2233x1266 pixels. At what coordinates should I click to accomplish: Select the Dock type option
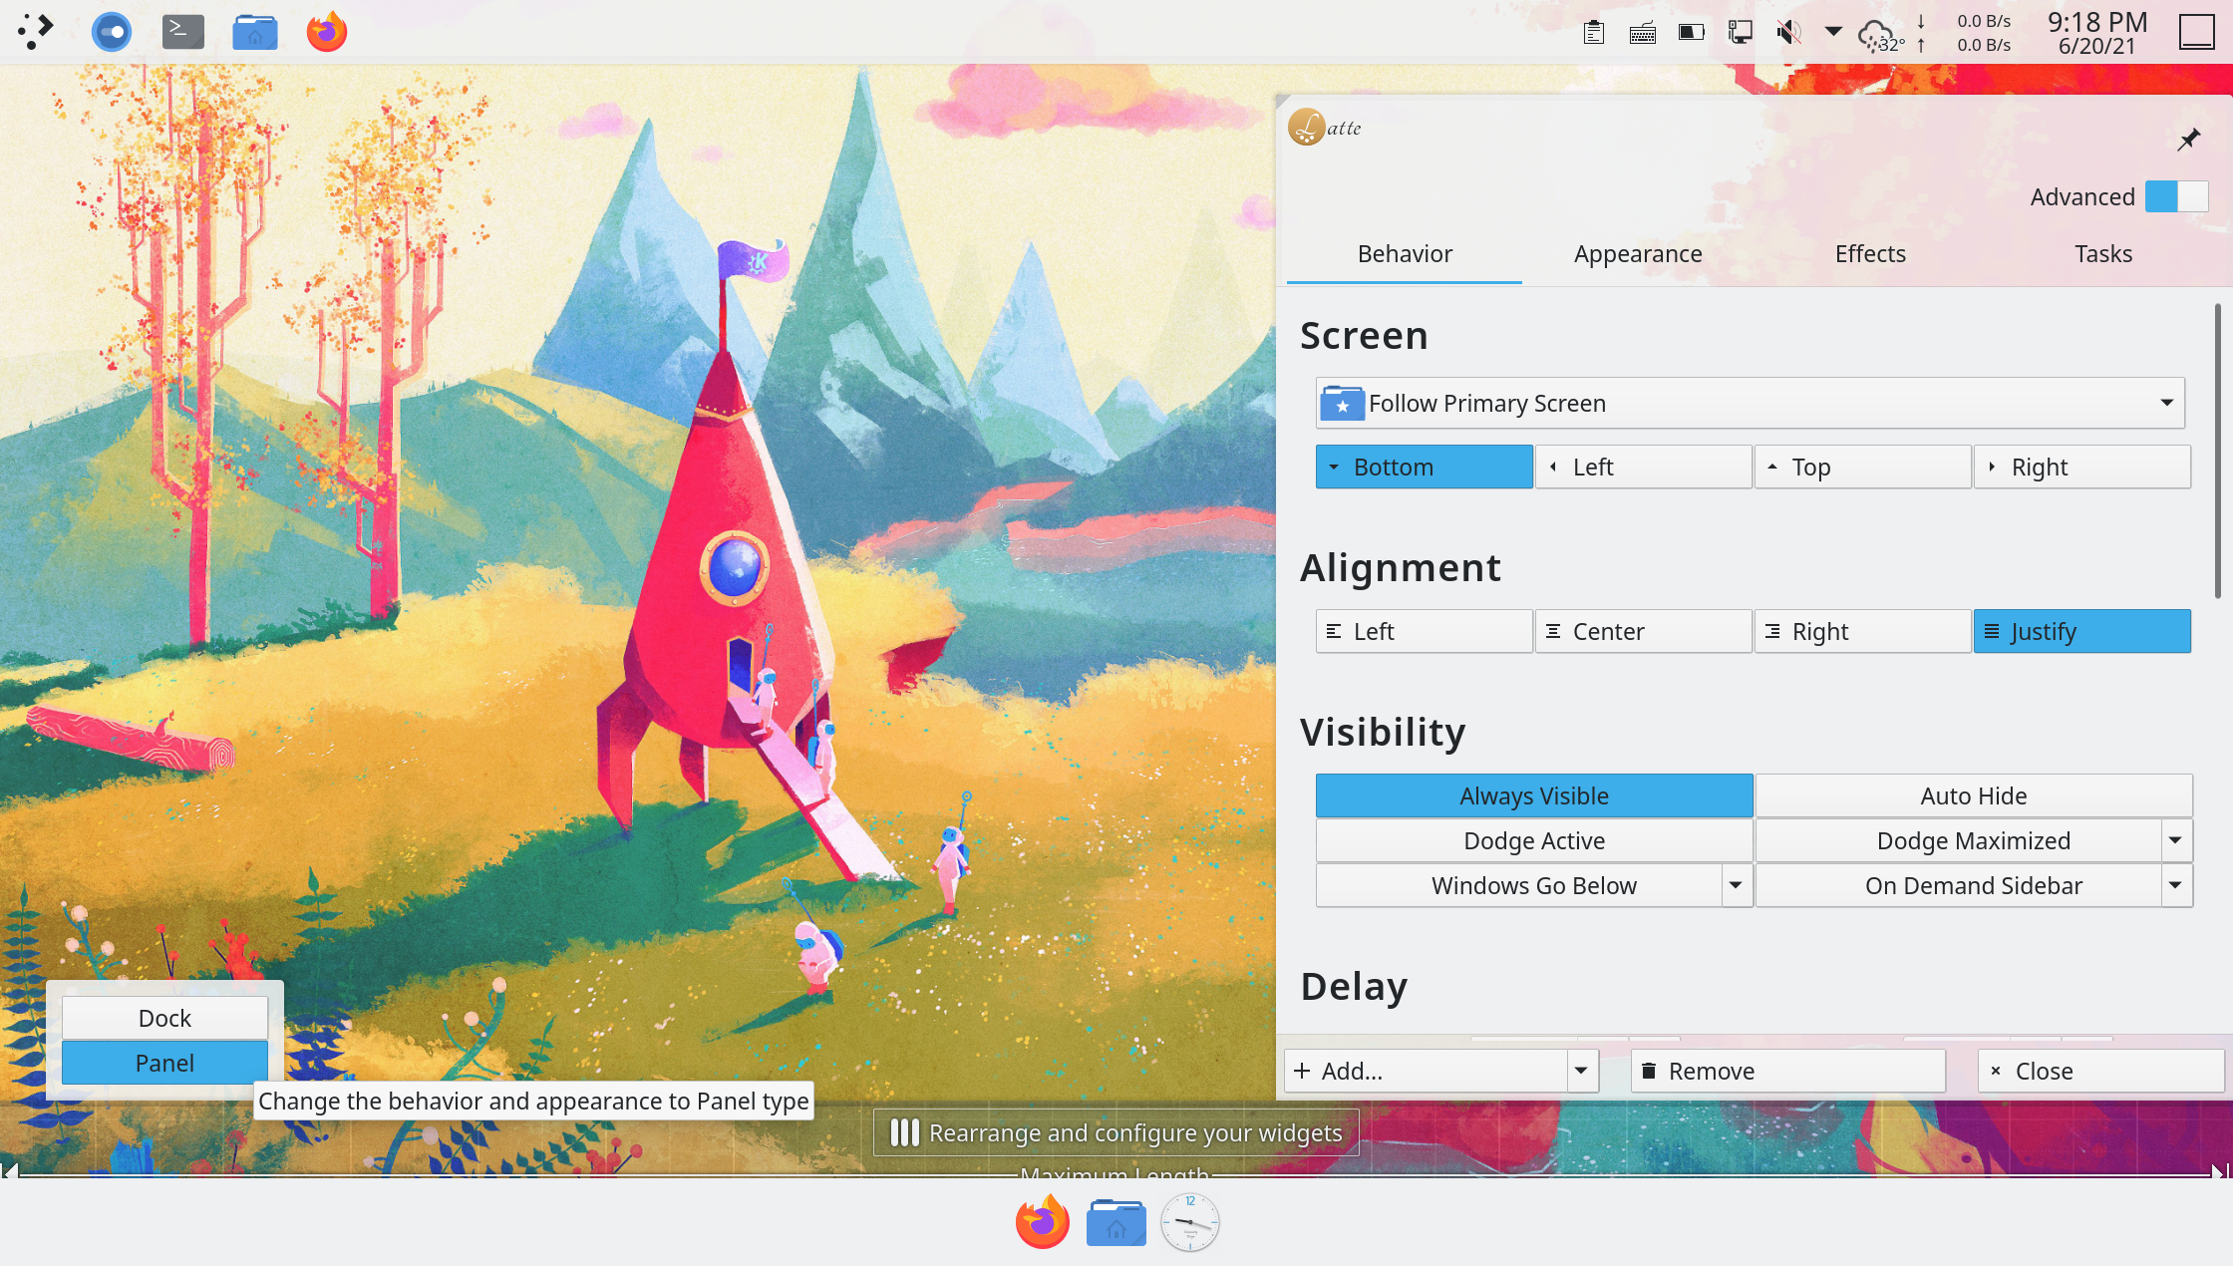tap(164, 1018)
